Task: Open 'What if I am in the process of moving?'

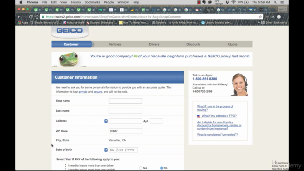Action: [215, 108]
